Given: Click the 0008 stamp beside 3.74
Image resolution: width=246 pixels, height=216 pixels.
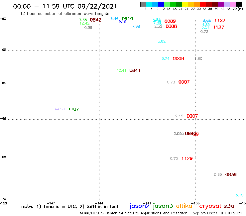Looking at the screenshot, I should [x=179, y=58].
